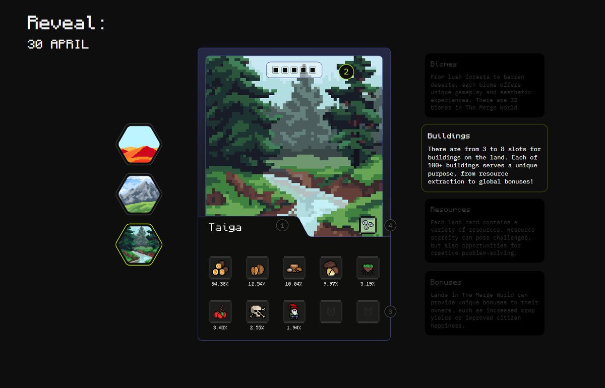This screenshot has height=388, width=605.
Task: Click the last locked empty resource slot
Action: [368, 311]
